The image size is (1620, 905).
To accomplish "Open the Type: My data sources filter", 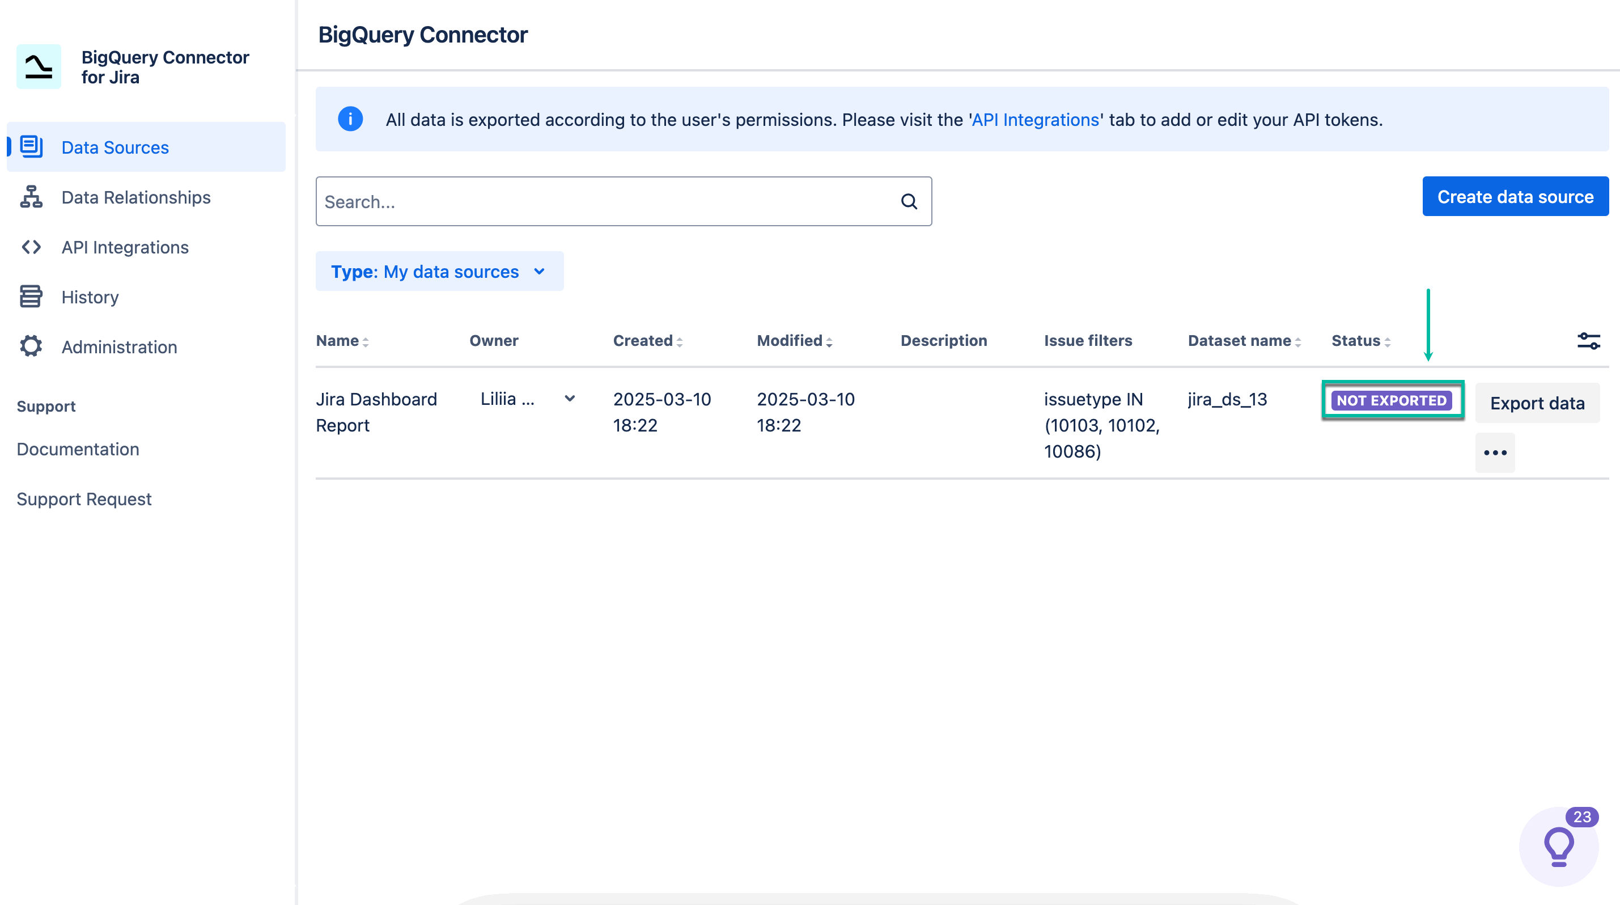I will coord(440,271).
